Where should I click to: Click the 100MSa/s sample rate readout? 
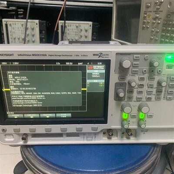click(96, 76)
